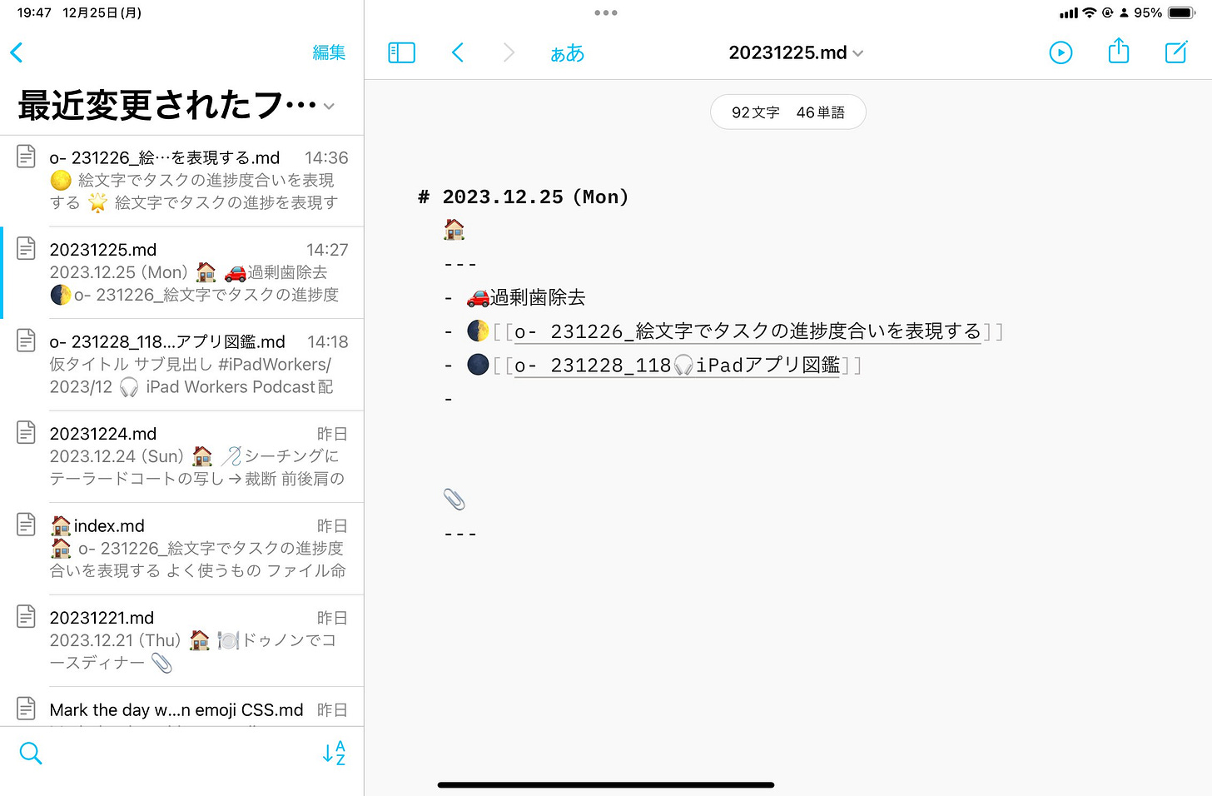Tap the three-dot multitasking control at top
1212x796 pixels.
tap(606, 12)
